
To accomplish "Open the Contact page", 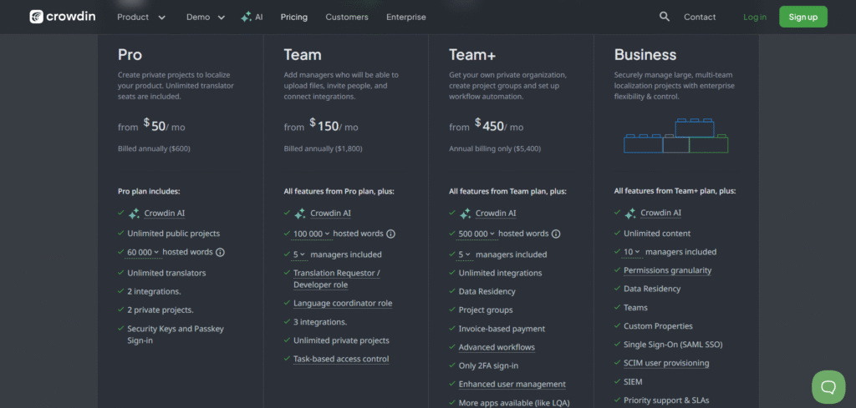I will (700, 17).
